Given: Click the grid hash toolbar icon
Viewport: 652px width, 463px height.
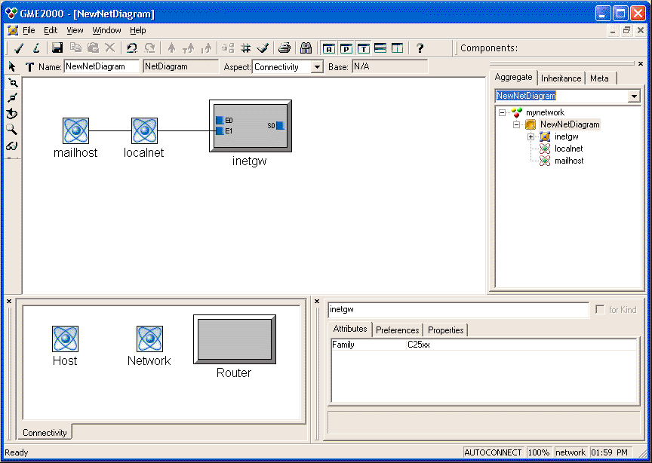Looking at the screenshot, I should coord(246,48).
